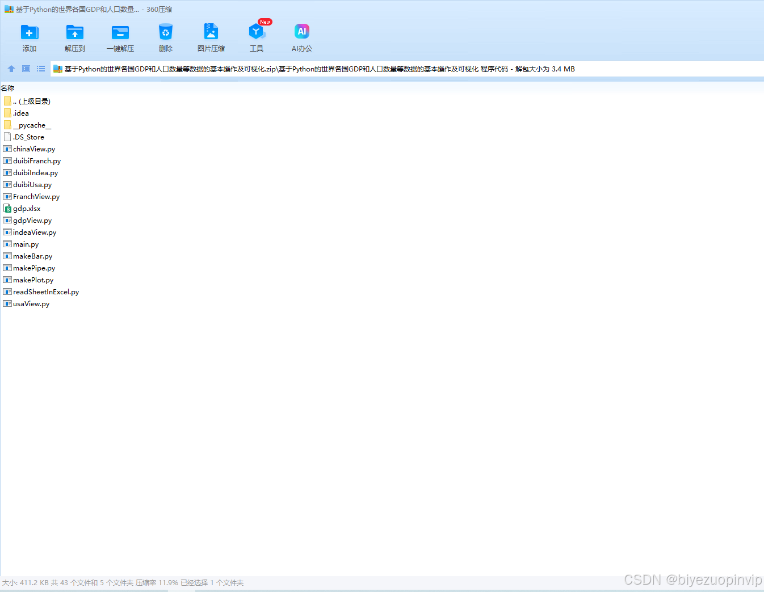Click the __pycache__ folder icon
This screenshot has width=764, height=592.
(x=7, y=125)
